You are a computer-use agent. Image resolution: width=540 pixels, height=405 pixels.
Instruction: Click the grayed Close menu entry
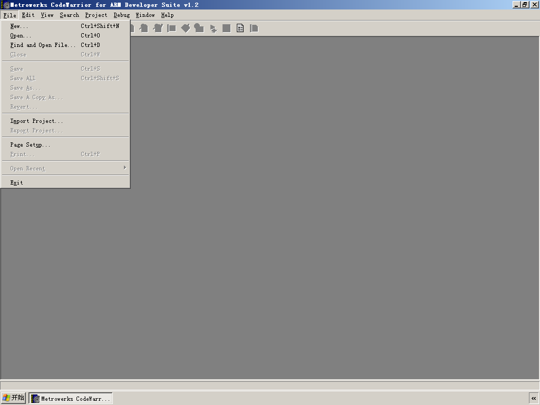(x=65, y=54)
